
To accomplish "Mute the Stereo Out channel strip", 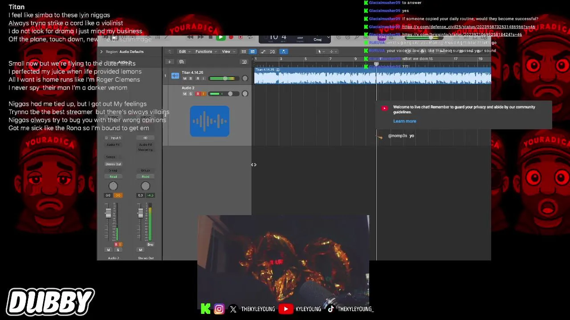I will (x=141, y=250).
